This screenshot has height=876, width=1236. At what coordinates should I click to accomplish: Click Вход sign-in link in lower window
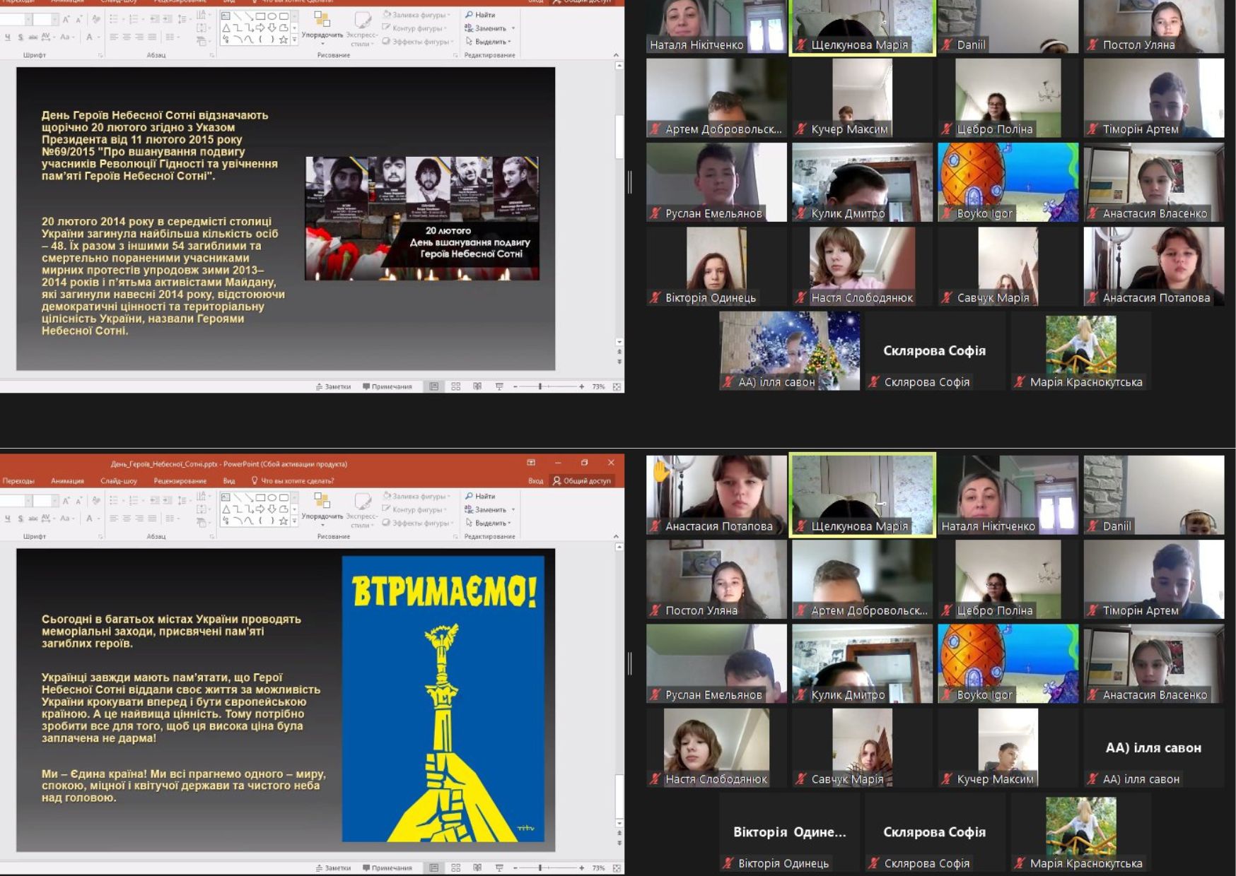click(x=535, y=481)
